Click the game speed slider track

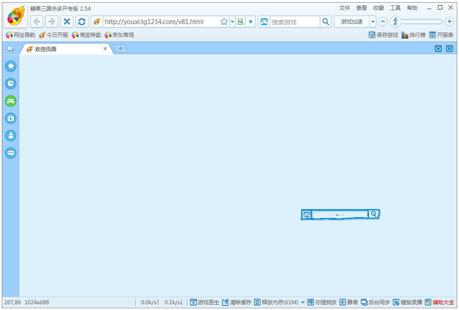click(x=422, y=22)
